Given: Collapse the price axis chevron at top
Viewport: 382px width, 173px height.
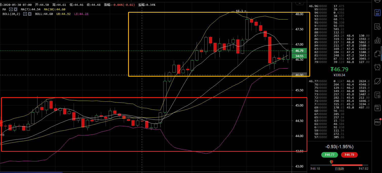Looking at the screenshot, I should click(300, 3).
